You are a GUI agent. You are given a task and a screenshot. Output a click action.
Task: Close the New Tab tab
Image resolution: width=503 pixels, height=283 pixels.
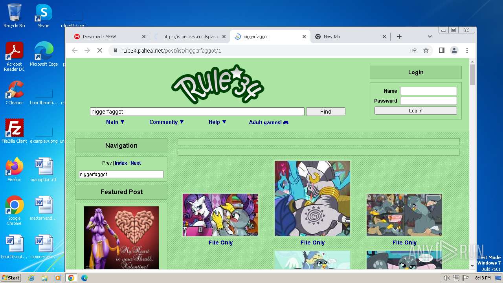point(384,37)
